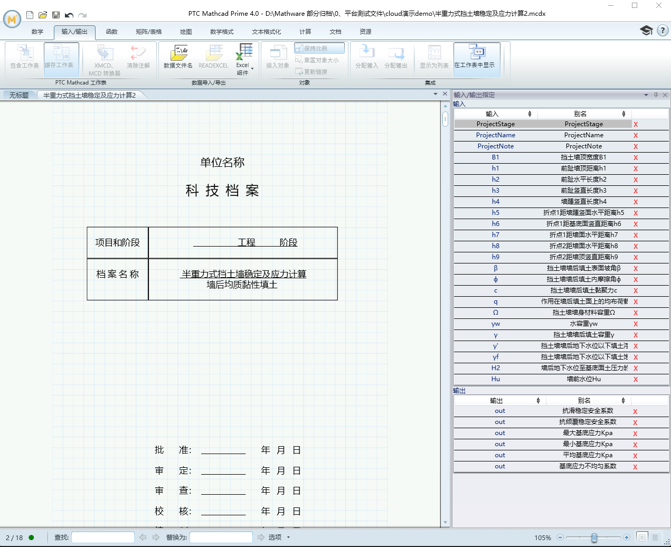Switch to the 矩阵/表格 ribbon tab
The width and height of the screenshot is (671, 547).
(149, 32)
